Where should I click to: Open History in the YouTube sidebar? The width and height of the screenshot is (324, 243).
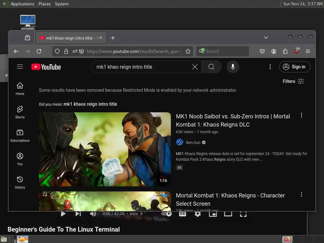point(20,183)
